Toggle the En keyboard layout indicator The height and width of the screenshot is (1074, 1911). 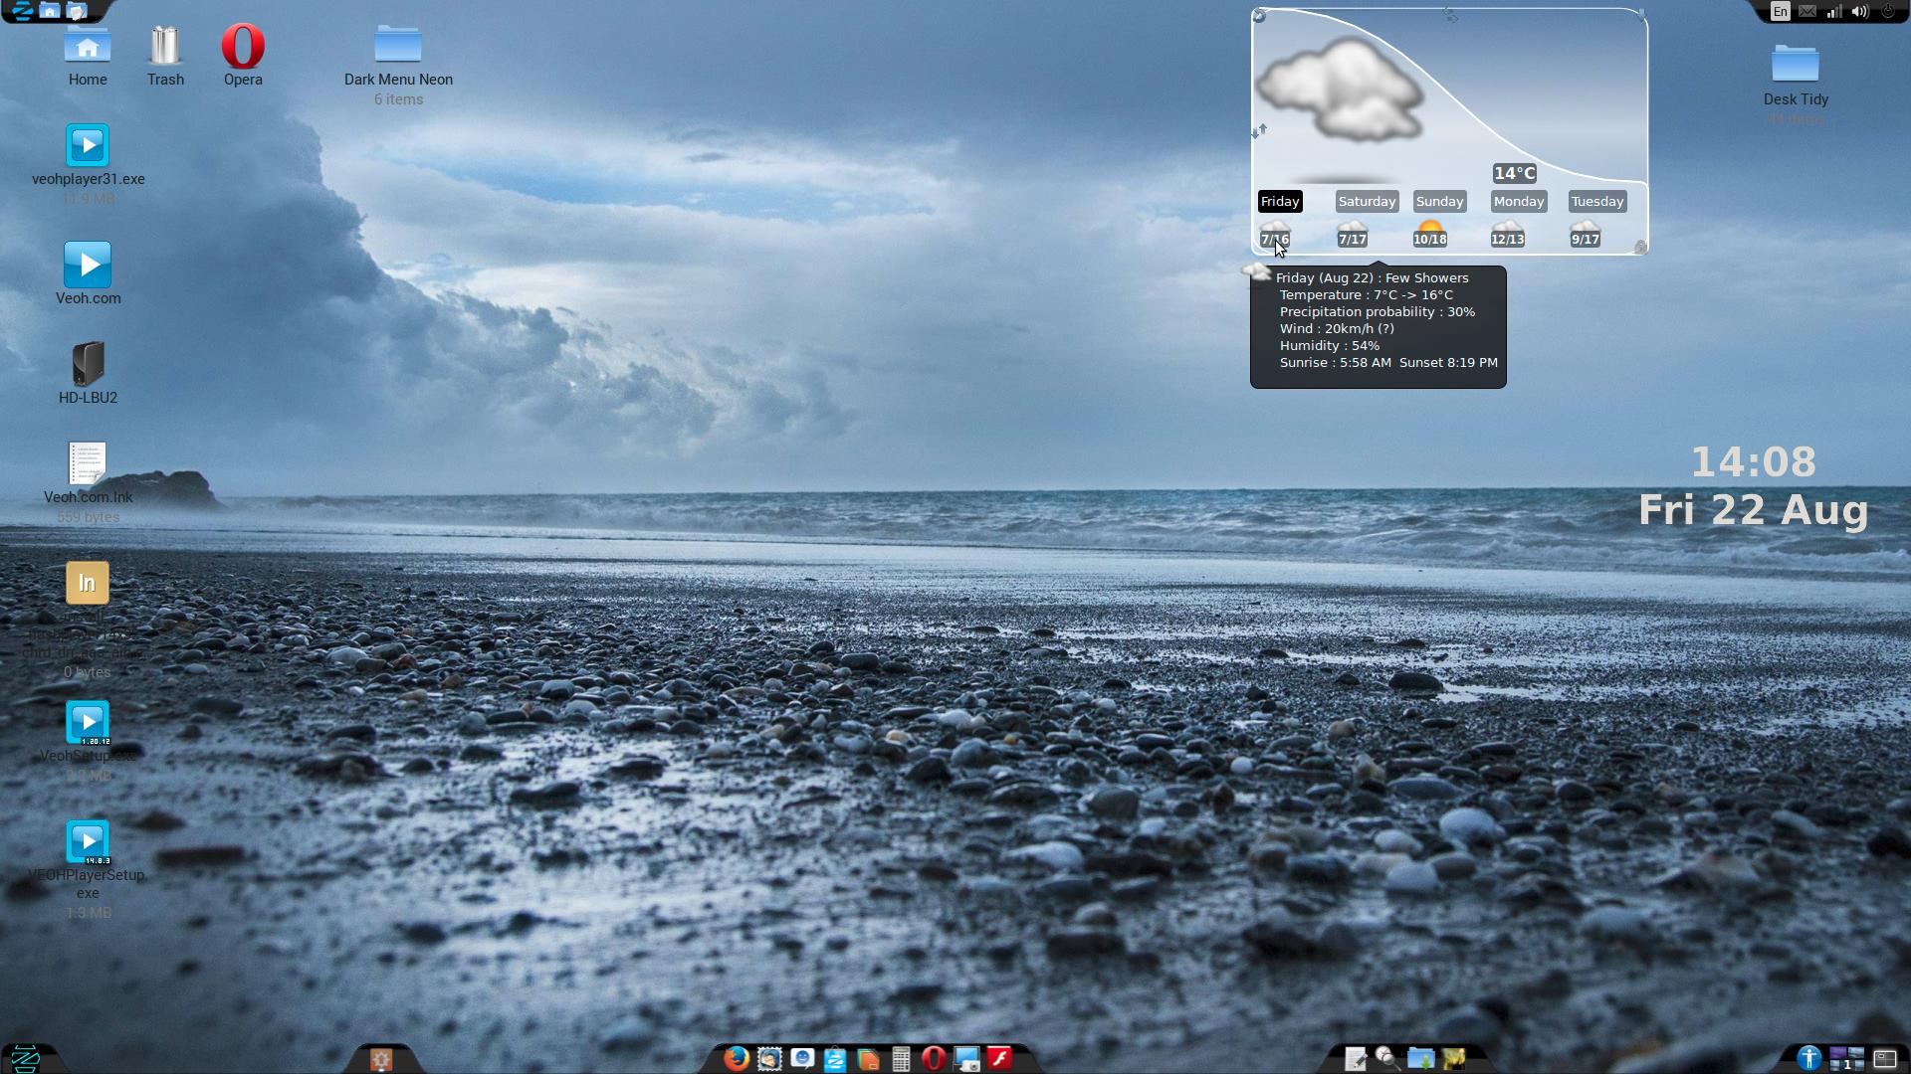pyautogui.click(x=1781, y=11)
